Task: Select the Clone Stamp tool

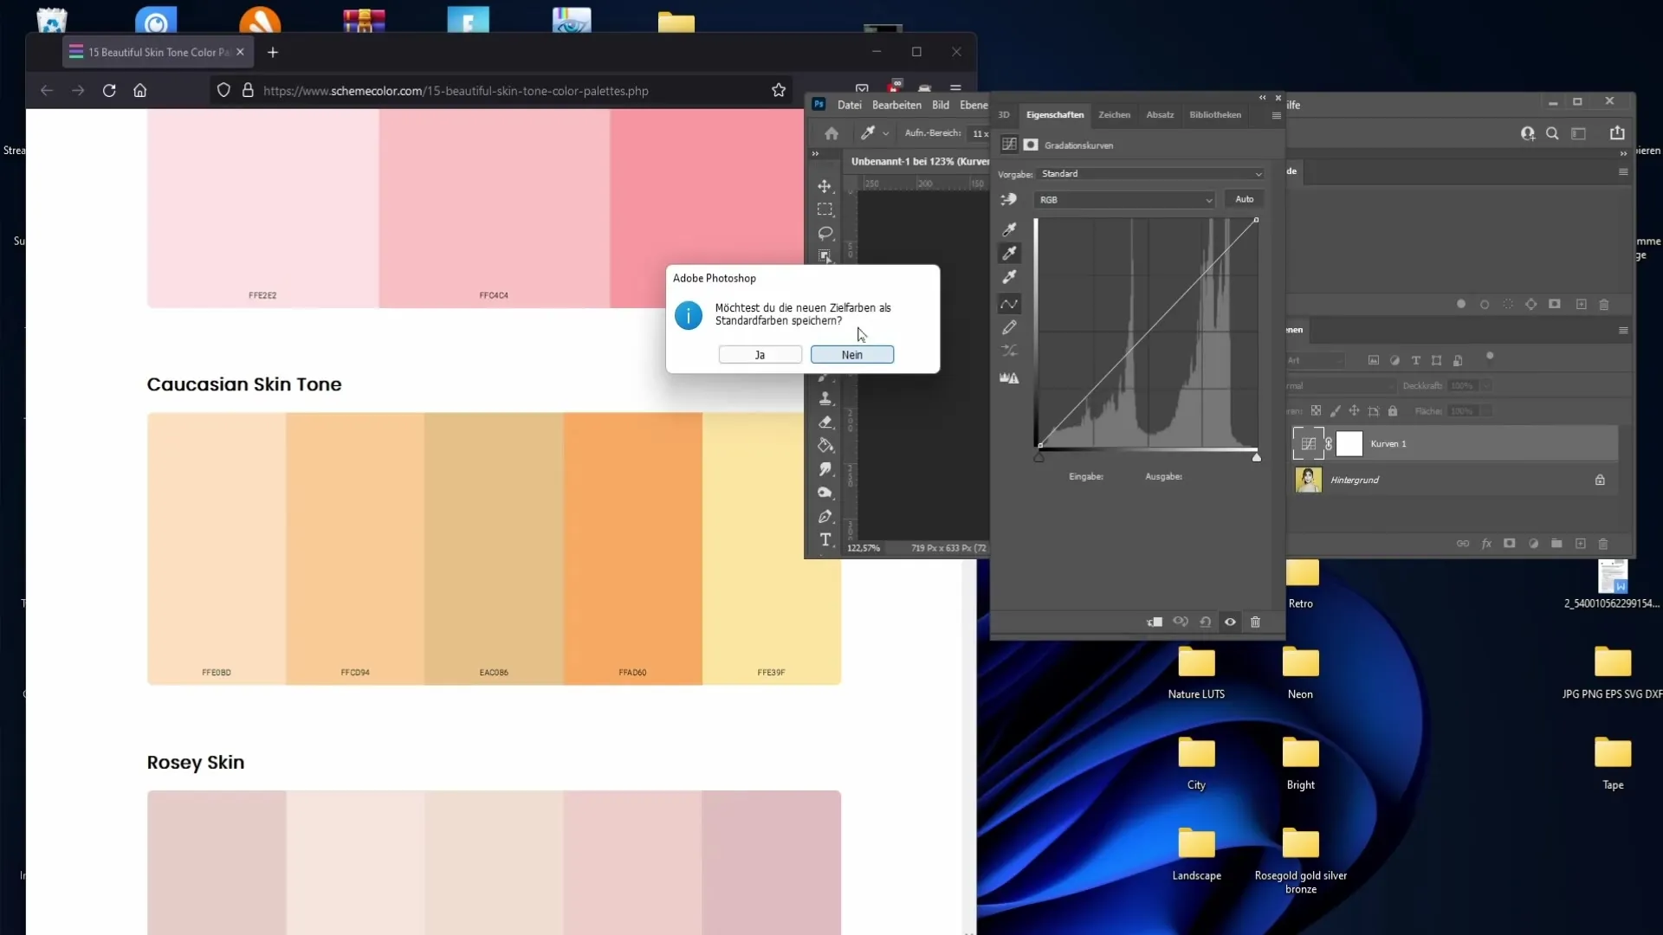Action: tap(827, 398)
